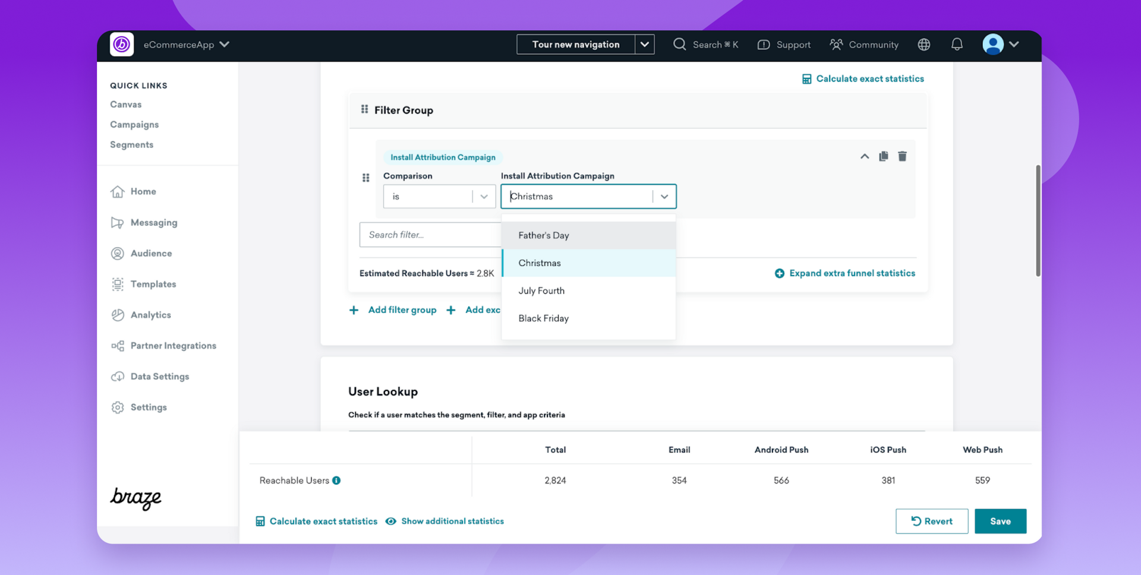1141x575 pixels.
Task: Click the page vertical scrollbar
Action: coord(1038,221)
